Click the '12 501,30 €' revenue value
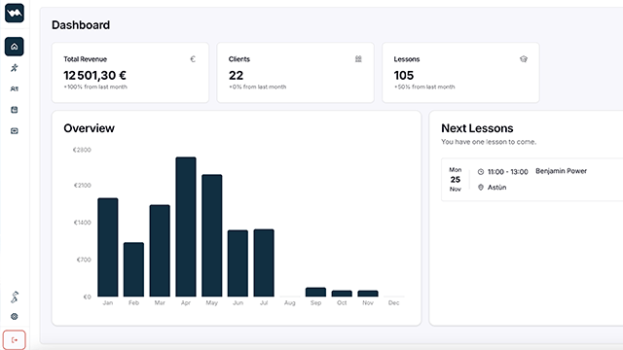623x350 pixels. [95, 75]
